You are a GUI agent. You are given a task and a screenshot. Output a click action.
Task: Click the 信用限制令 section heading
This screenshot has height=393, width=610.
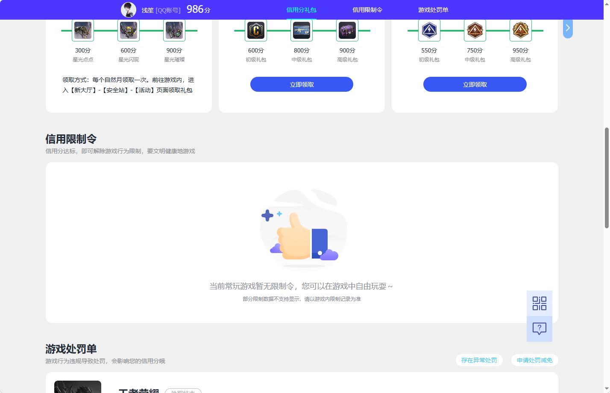[x=71, y=139]
